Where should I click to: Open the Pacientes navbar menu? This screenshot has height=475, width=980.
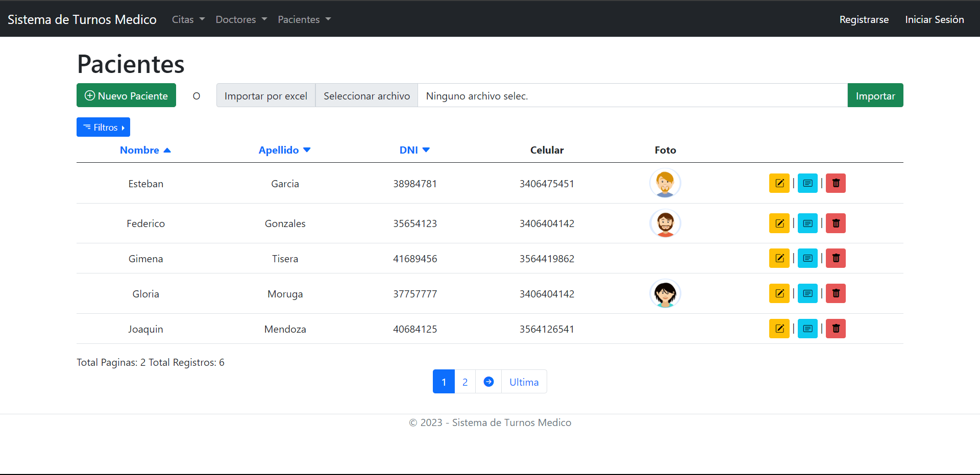coord(304,19)
